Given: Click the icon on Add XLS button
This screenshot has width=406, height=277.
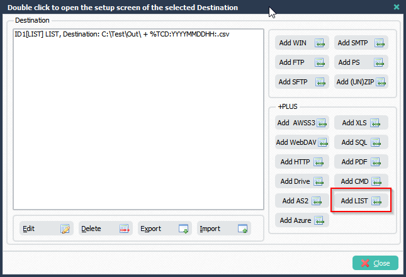Looking at the screenshot, I should [375, 123].
